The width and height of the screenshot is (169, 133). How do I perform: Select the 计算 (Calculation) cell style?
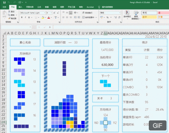[163, 17]
